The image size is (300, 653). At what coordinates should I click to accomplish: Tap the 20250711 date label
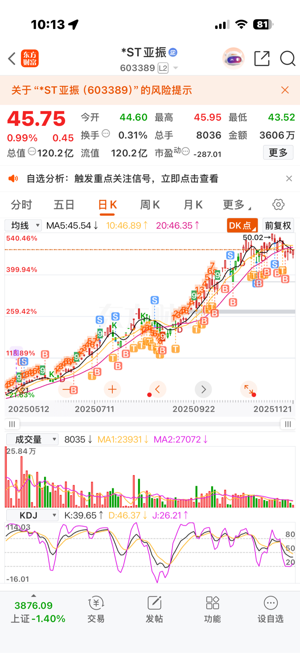95,409
